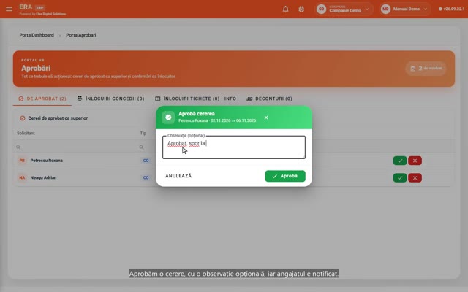Click the checkmark shield icon in the dialog header
This screenshot has height=292, width=468.
click(168, 118)
